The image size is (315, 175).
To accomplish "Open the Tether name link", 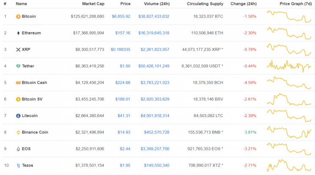I will [28, 66].
